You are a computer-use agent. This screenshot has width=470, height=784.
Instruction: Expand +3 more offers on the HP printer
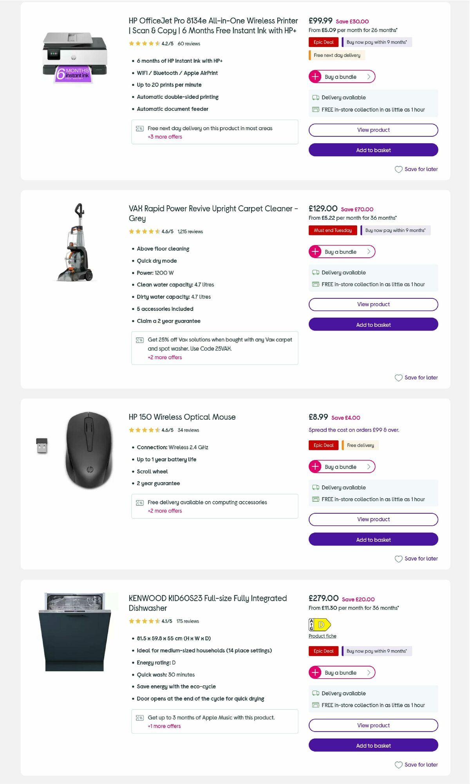click(164, 137)
